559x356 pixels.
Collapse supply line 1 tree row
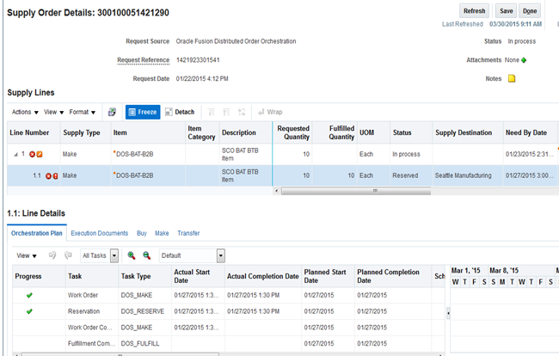15,154
